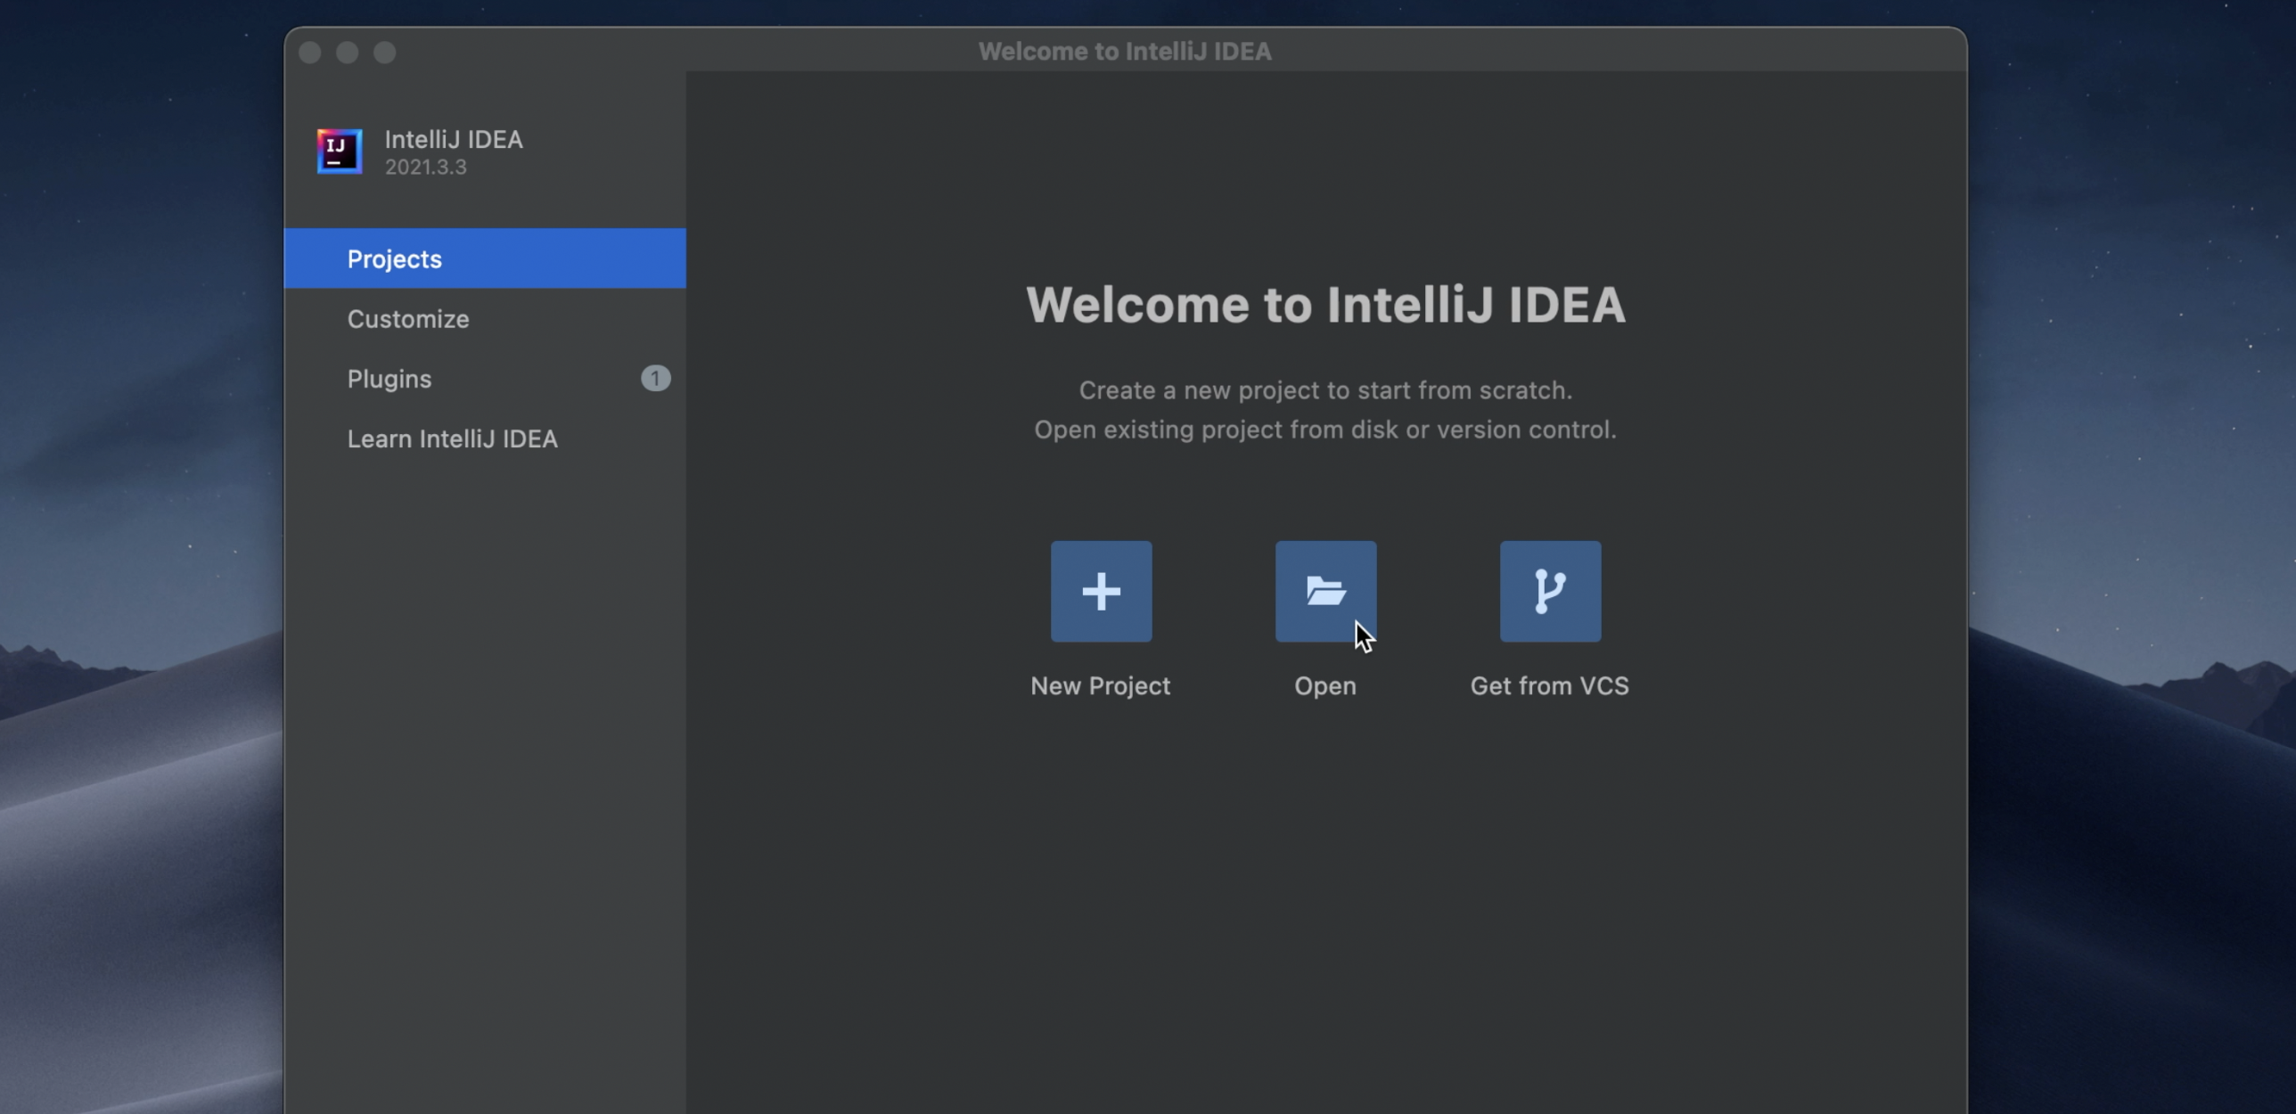Click the Welcome to IntelliJ IDEA heading
Screen dimensions: 2296x1114
coord(1325,305)
